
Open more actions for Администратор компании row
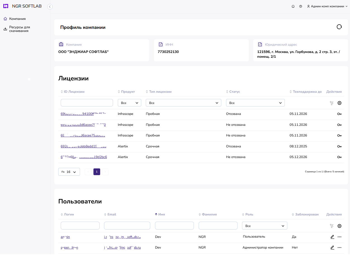(x=339, y=247)
